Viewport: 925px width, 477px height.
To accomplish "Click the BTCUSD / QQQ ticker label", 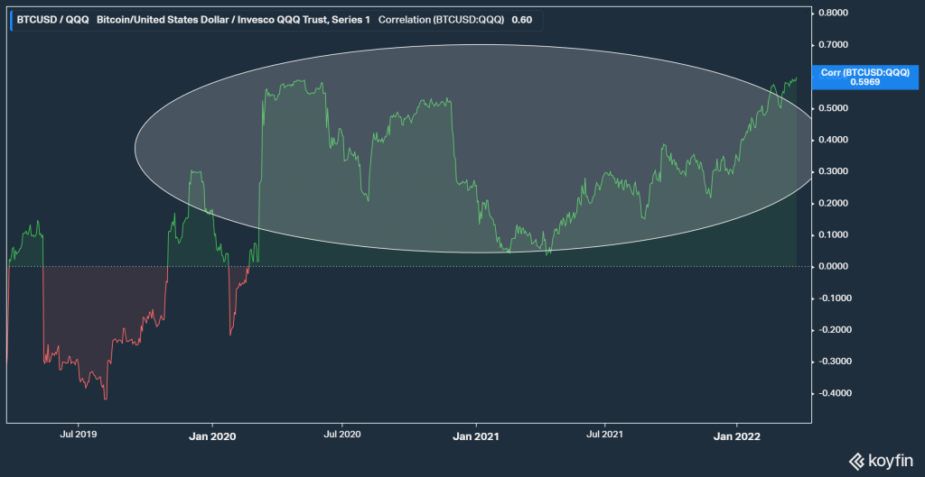I will (x=53, y=20).
